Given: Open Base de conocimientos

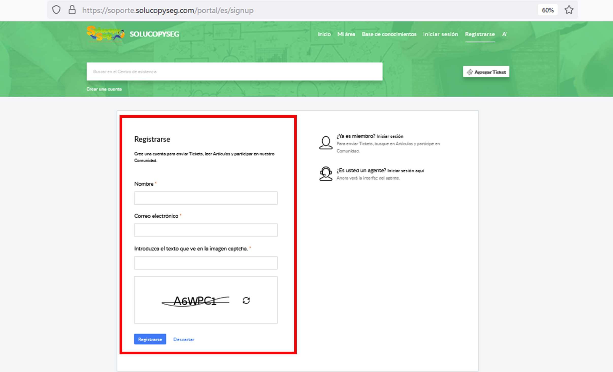Looking at the screenshot, I should (x=389, y=34).
